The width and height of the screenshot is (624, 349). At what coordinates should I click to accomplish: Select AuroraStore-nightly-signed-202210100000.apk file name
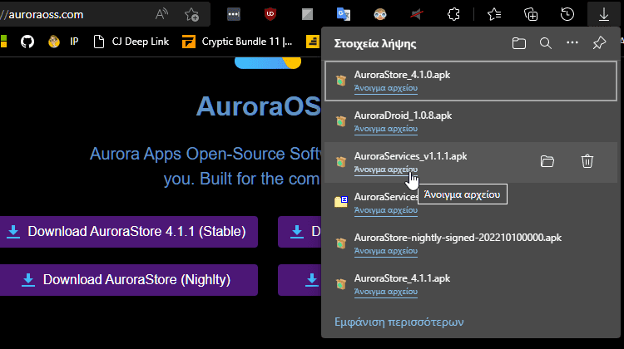click(458, 238)
